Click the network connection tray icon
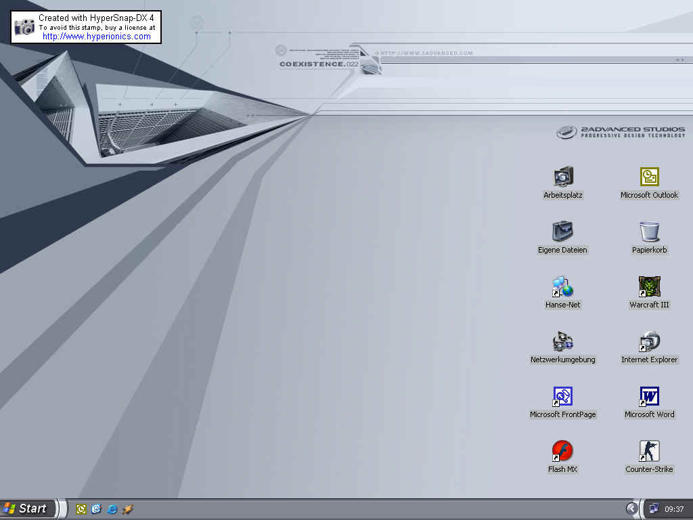The image size is (693, 520). (x=654, y=509)
